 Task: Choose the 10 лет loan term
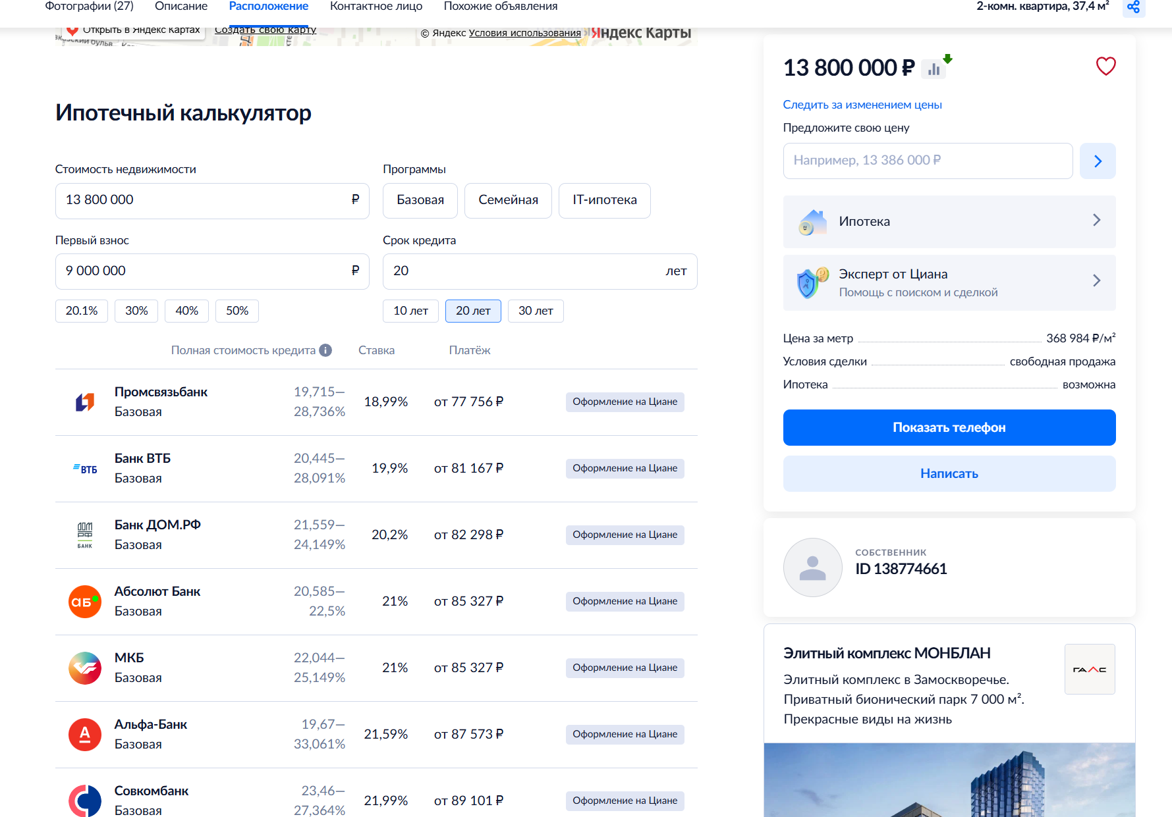410,311
